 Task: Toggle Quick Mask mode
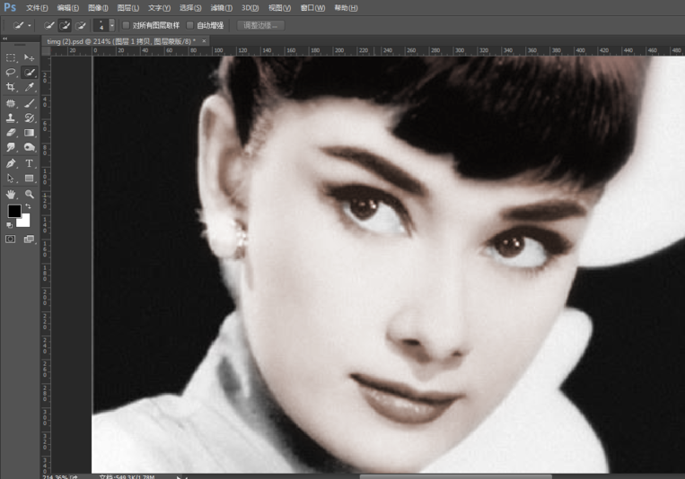(11, 239)
